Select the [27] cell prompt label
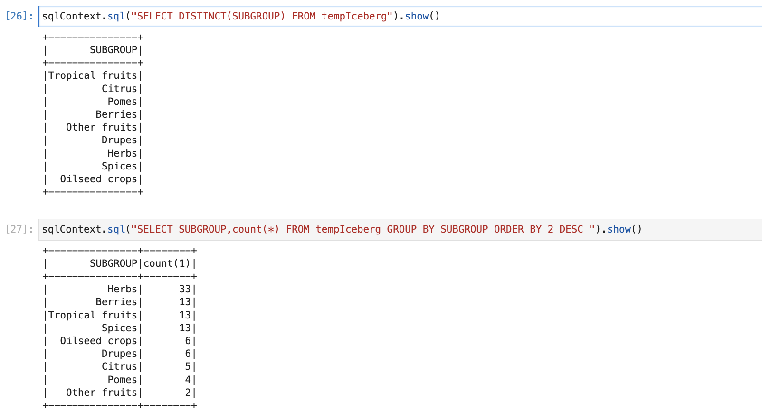This screenshot has width=762, height=412. (x=19, y=229)
